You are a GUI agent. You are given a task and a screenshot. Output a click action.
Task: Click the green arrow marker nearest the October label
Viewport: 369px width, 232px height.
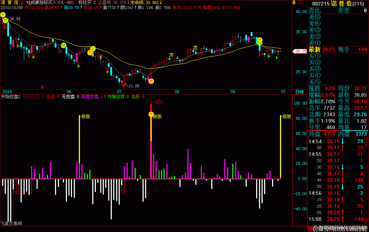coord(277,57)
